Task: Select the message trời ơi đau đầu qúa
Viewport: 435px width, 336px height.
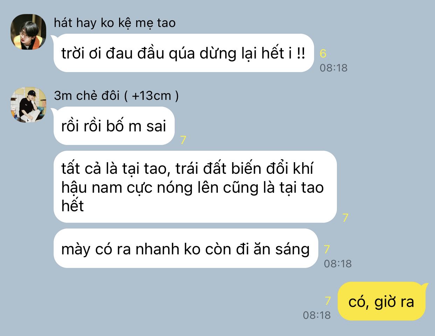Action: [x=183, y=53]
